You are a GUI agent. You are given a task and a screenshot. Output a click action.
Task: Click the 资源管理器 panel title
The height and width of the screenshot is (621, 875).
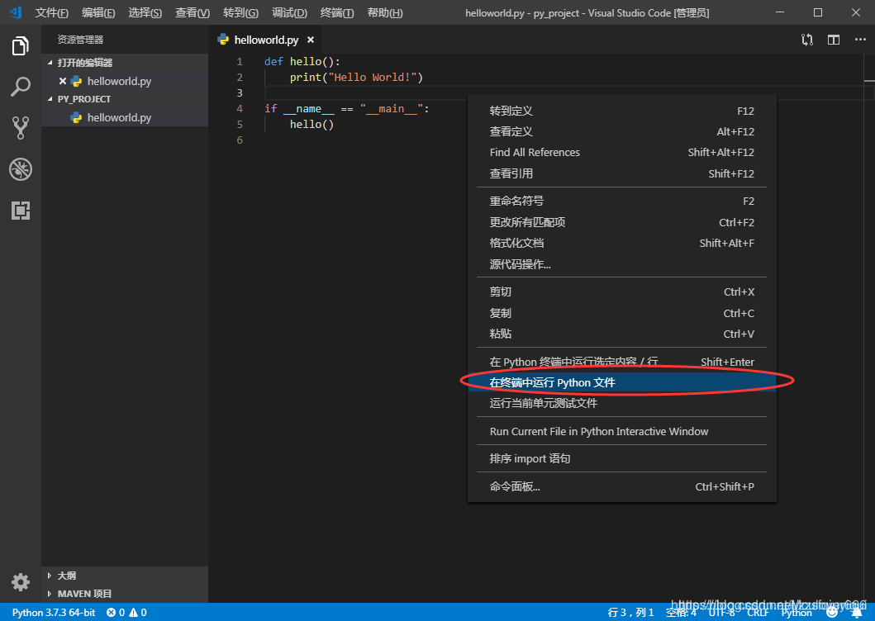(80, 40)
